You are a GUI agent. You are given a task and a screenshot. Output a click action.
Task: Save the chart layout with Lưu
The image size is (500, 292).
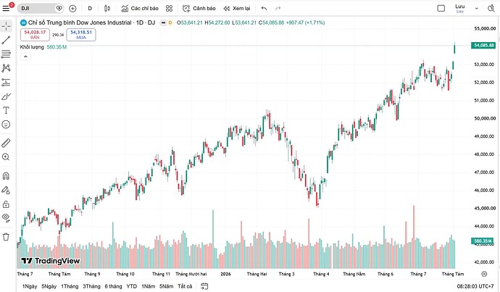click(x=460, y=8)
